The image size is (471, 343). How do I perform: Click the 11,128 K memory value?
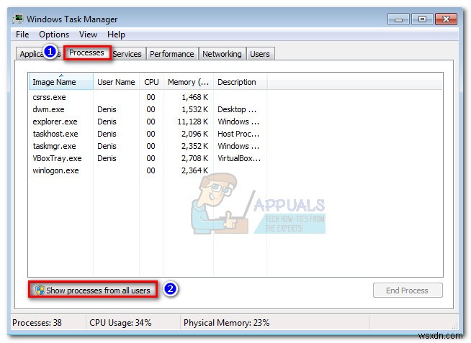[x=193, y=122]
